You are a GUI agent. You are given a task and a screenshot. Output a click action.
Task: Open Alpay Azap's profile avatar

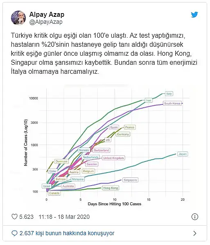coord(18,18)
